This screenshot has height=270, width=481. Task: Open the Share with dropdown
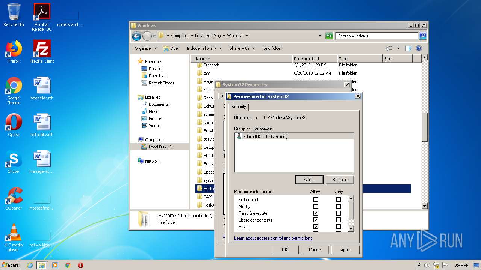(x=242, y=48)
